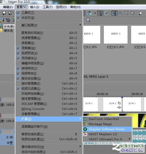Open the 扩展(X) submenu
146x154 pixels.
[49, 119]
